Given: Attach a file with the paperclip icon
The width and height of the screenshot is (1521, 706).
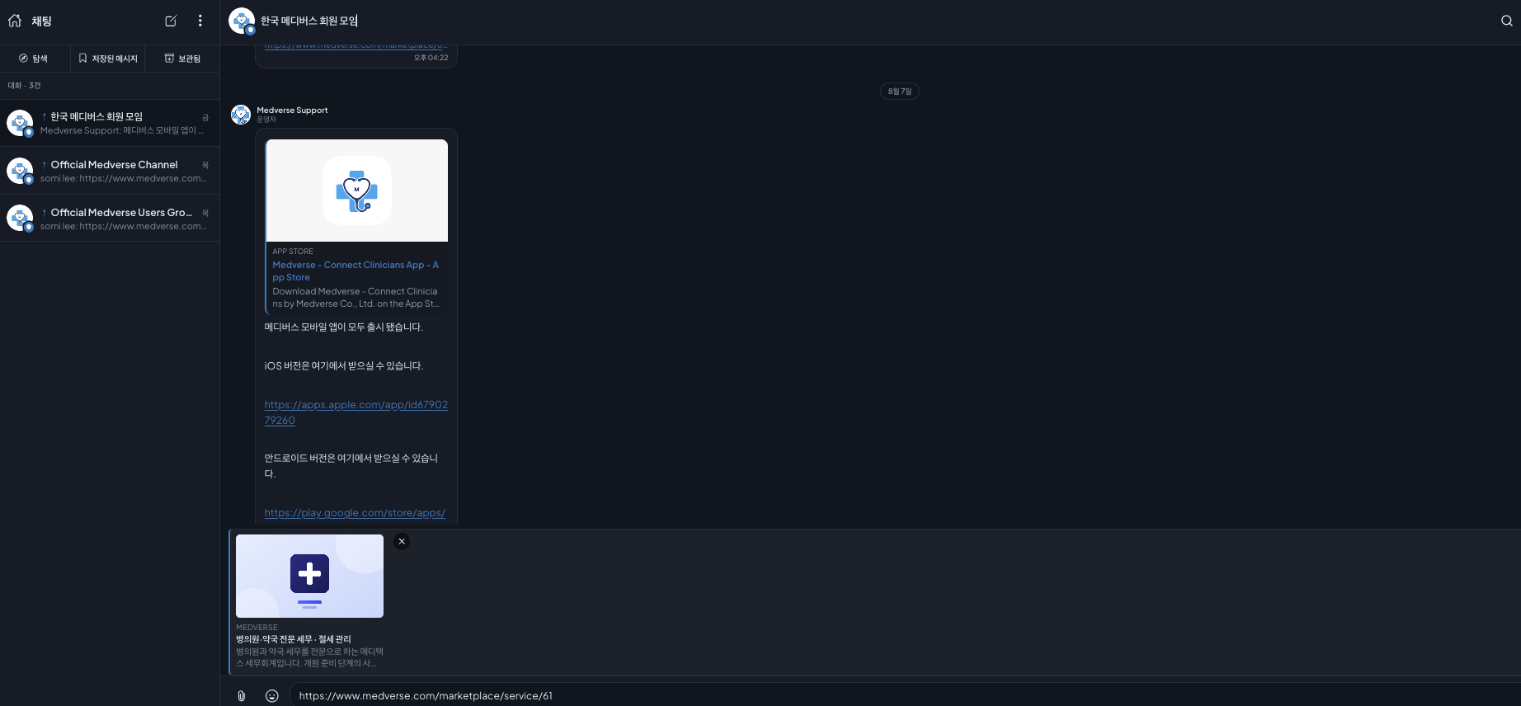Looking at the screenshot, I should point(242,696).
